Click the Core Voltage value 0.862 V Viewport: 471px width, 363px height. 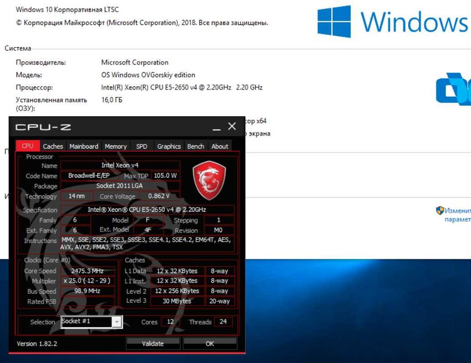pyautogui.click(x=159, y=196)
